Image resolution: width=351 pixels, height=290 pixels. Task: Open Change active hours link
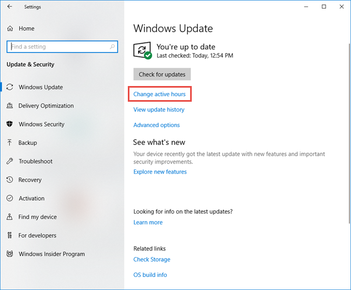point(159,94)
